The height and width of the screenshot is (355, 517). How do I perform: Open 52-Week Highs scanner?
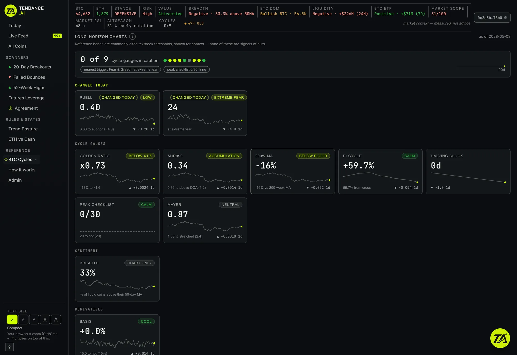pyautogui.click(x=29, y=88)
